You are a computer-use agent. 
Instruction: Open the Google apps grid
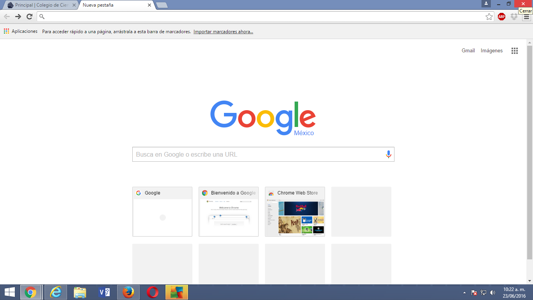point(515,51)
